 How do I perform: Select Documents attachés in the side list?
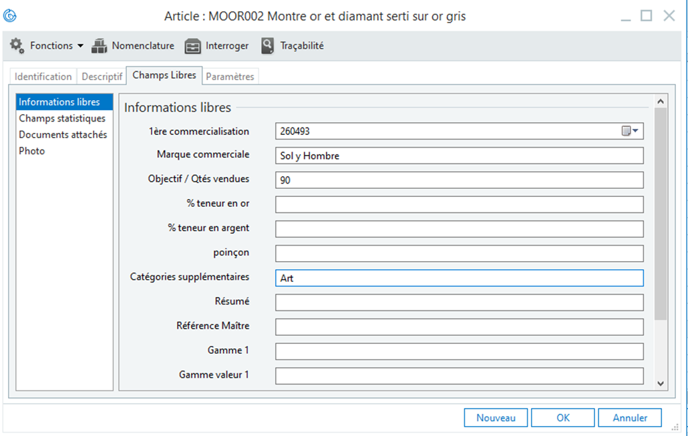[63, 135]
